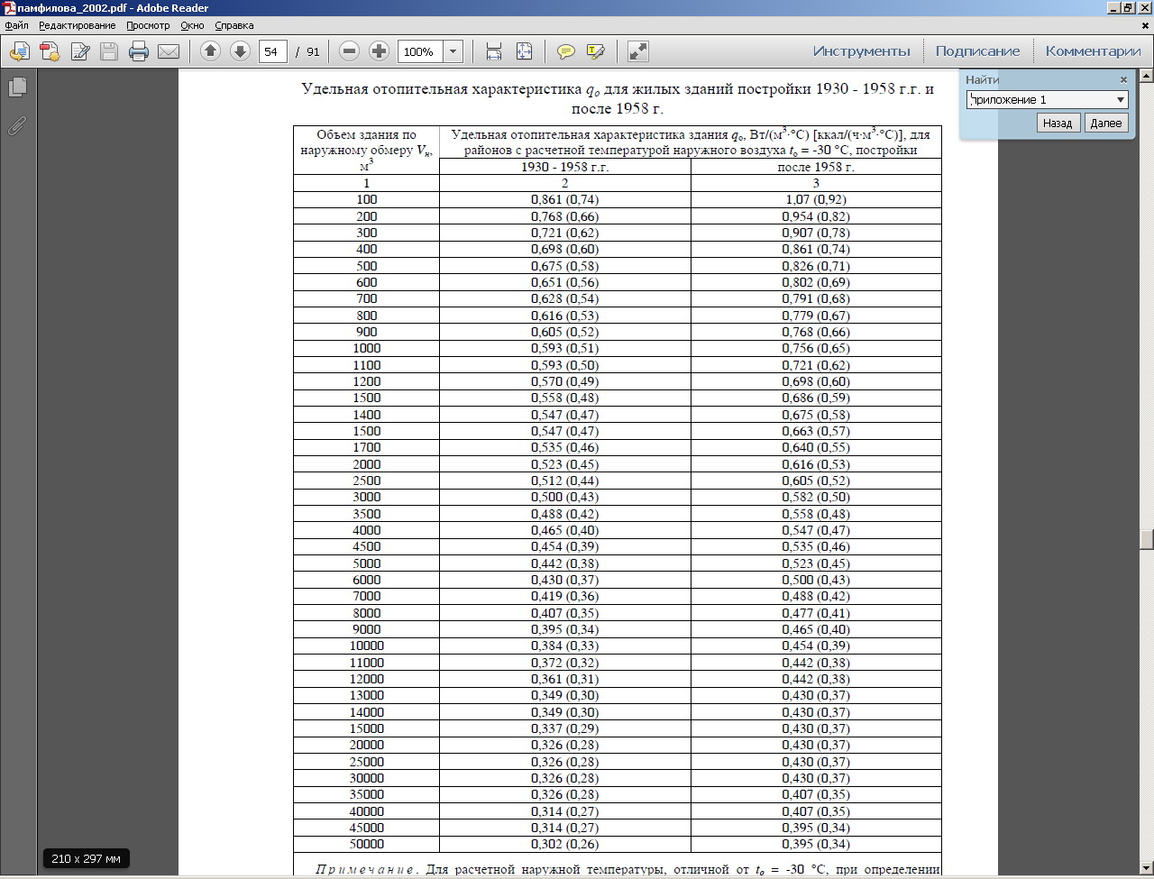
Task: Click the Send by email envelope icon
Action: click(x=169, y=51)
